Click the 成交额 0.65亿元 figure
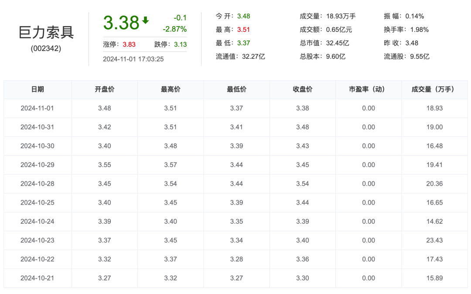This screenshot has height=294, width=471. click(x=339, y=30)
